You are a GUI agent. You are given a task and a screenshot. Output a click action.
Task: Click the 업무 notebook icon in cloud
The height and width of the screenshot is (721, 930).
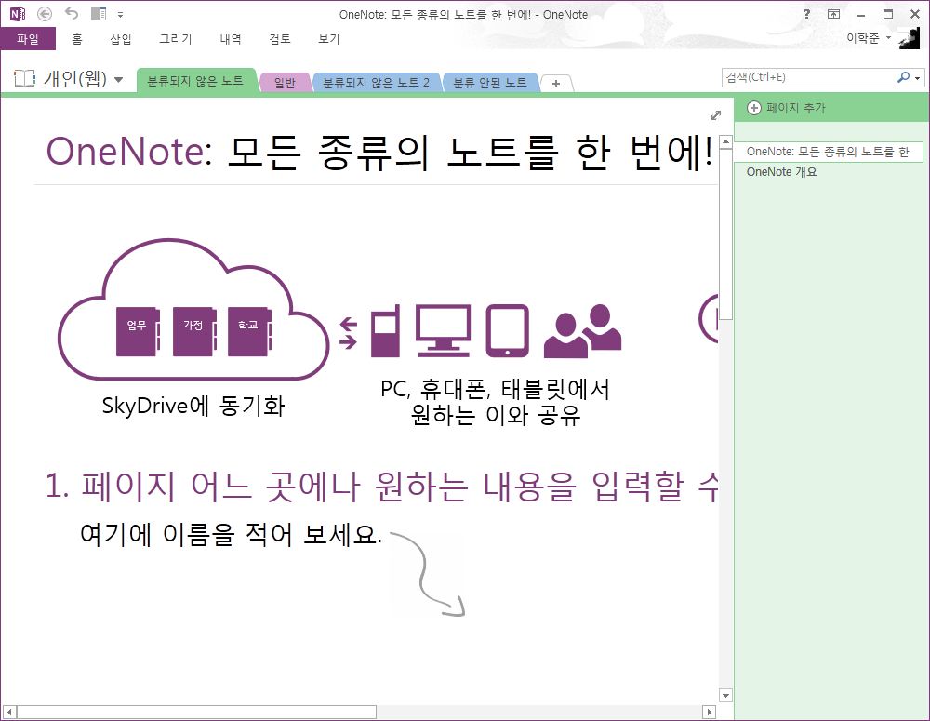(138, 331)
